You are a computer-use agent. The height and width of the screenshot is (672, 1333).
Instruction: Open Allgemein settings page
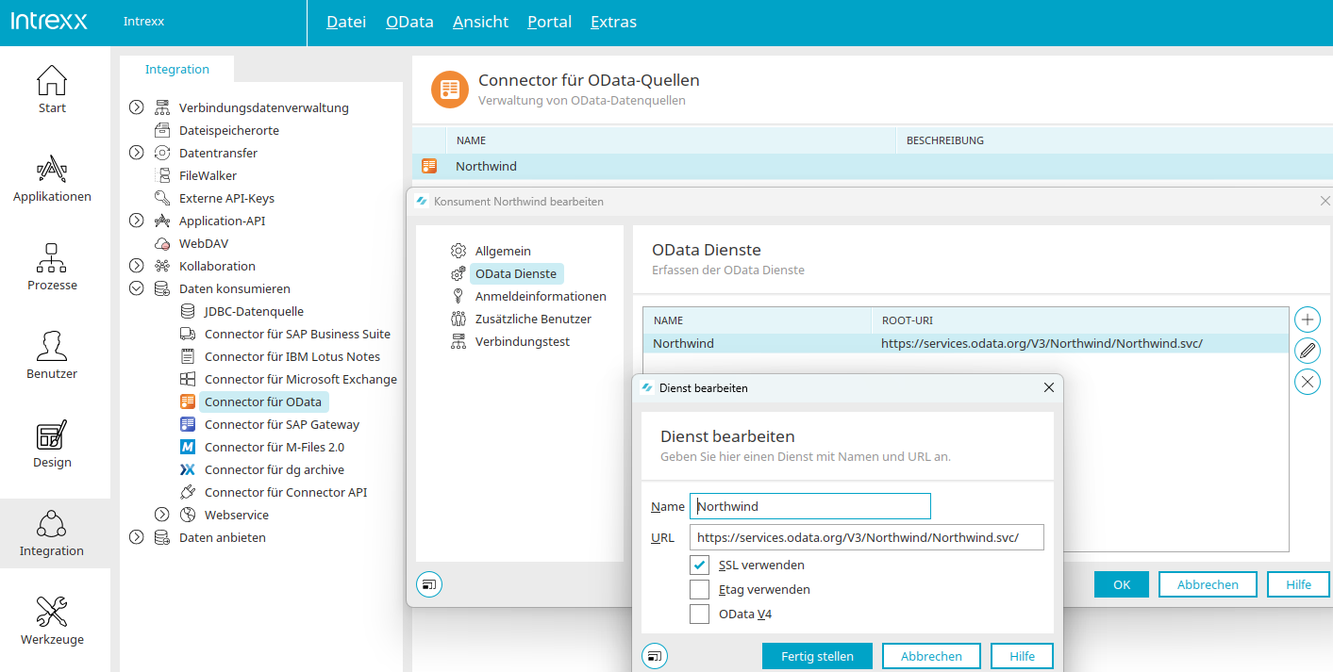coord(503,251)
